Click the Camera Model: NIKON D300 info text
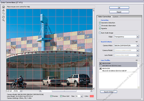 tap(25, 94)
